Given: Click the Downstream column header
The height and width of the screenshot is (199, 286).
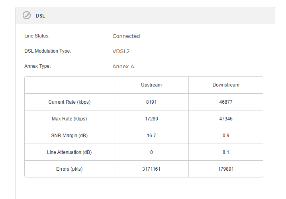Looking at the screenshot, I should tap(226, 85).
